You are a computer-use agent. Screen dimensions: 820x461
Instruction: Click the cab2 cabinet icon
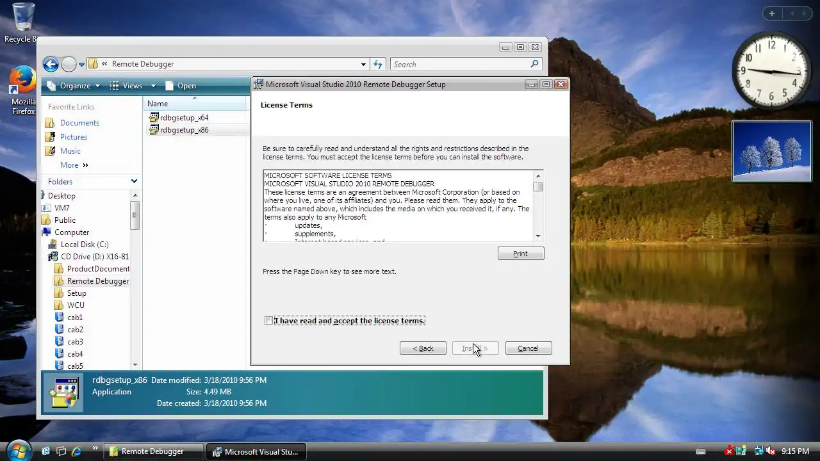click(59, 330)
